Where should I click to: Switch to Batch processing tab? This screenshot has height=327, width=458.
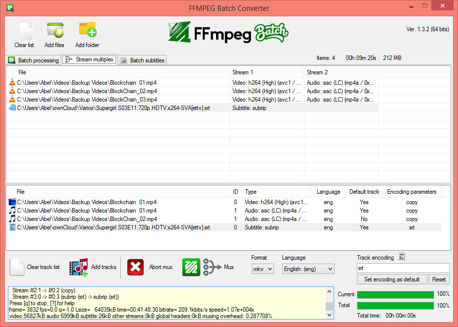(33, 60)
